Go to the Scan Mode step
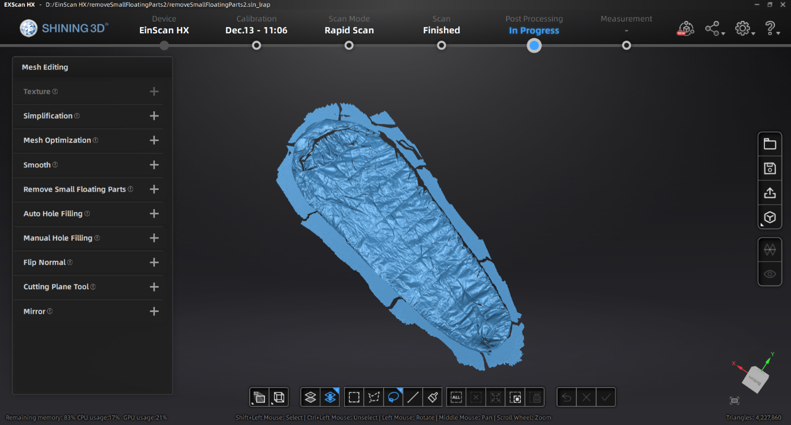Image resolution: width=791 pixels, height=425 pixels. [349, 25]
